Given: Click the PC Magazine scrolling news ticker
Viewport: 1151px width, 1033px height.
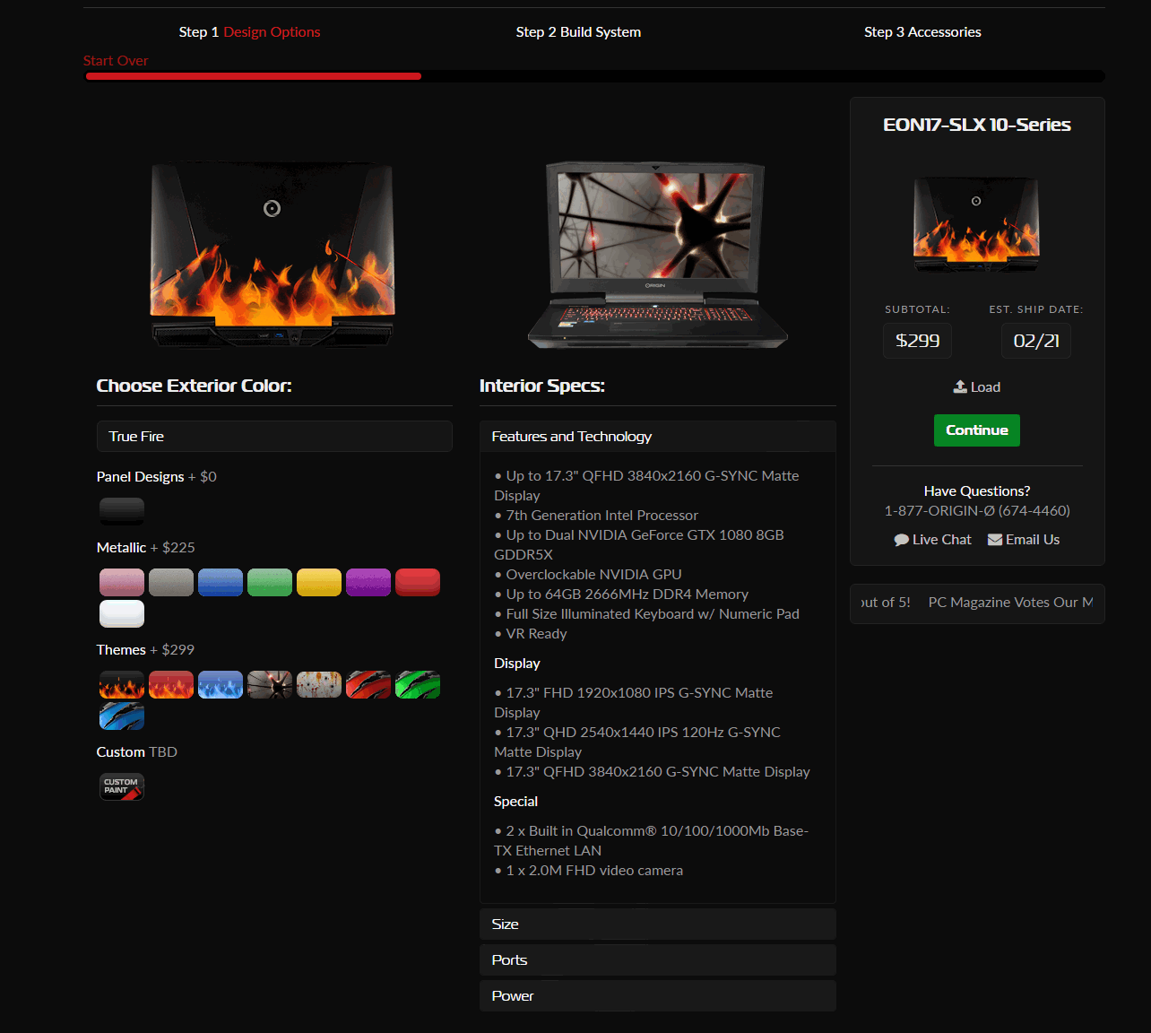Looking at the screenshot, I should click(977, 603).
